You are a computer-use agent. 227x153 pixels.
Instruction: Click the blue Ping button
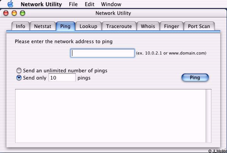tap(195, 78)
